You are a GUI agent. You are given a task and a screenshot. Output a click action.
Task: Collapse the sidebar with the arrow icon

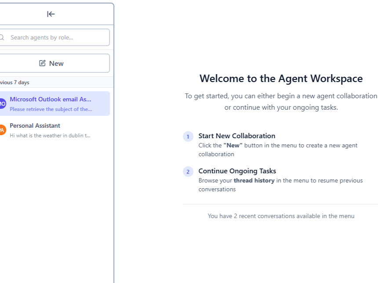[x=51, y=14]
